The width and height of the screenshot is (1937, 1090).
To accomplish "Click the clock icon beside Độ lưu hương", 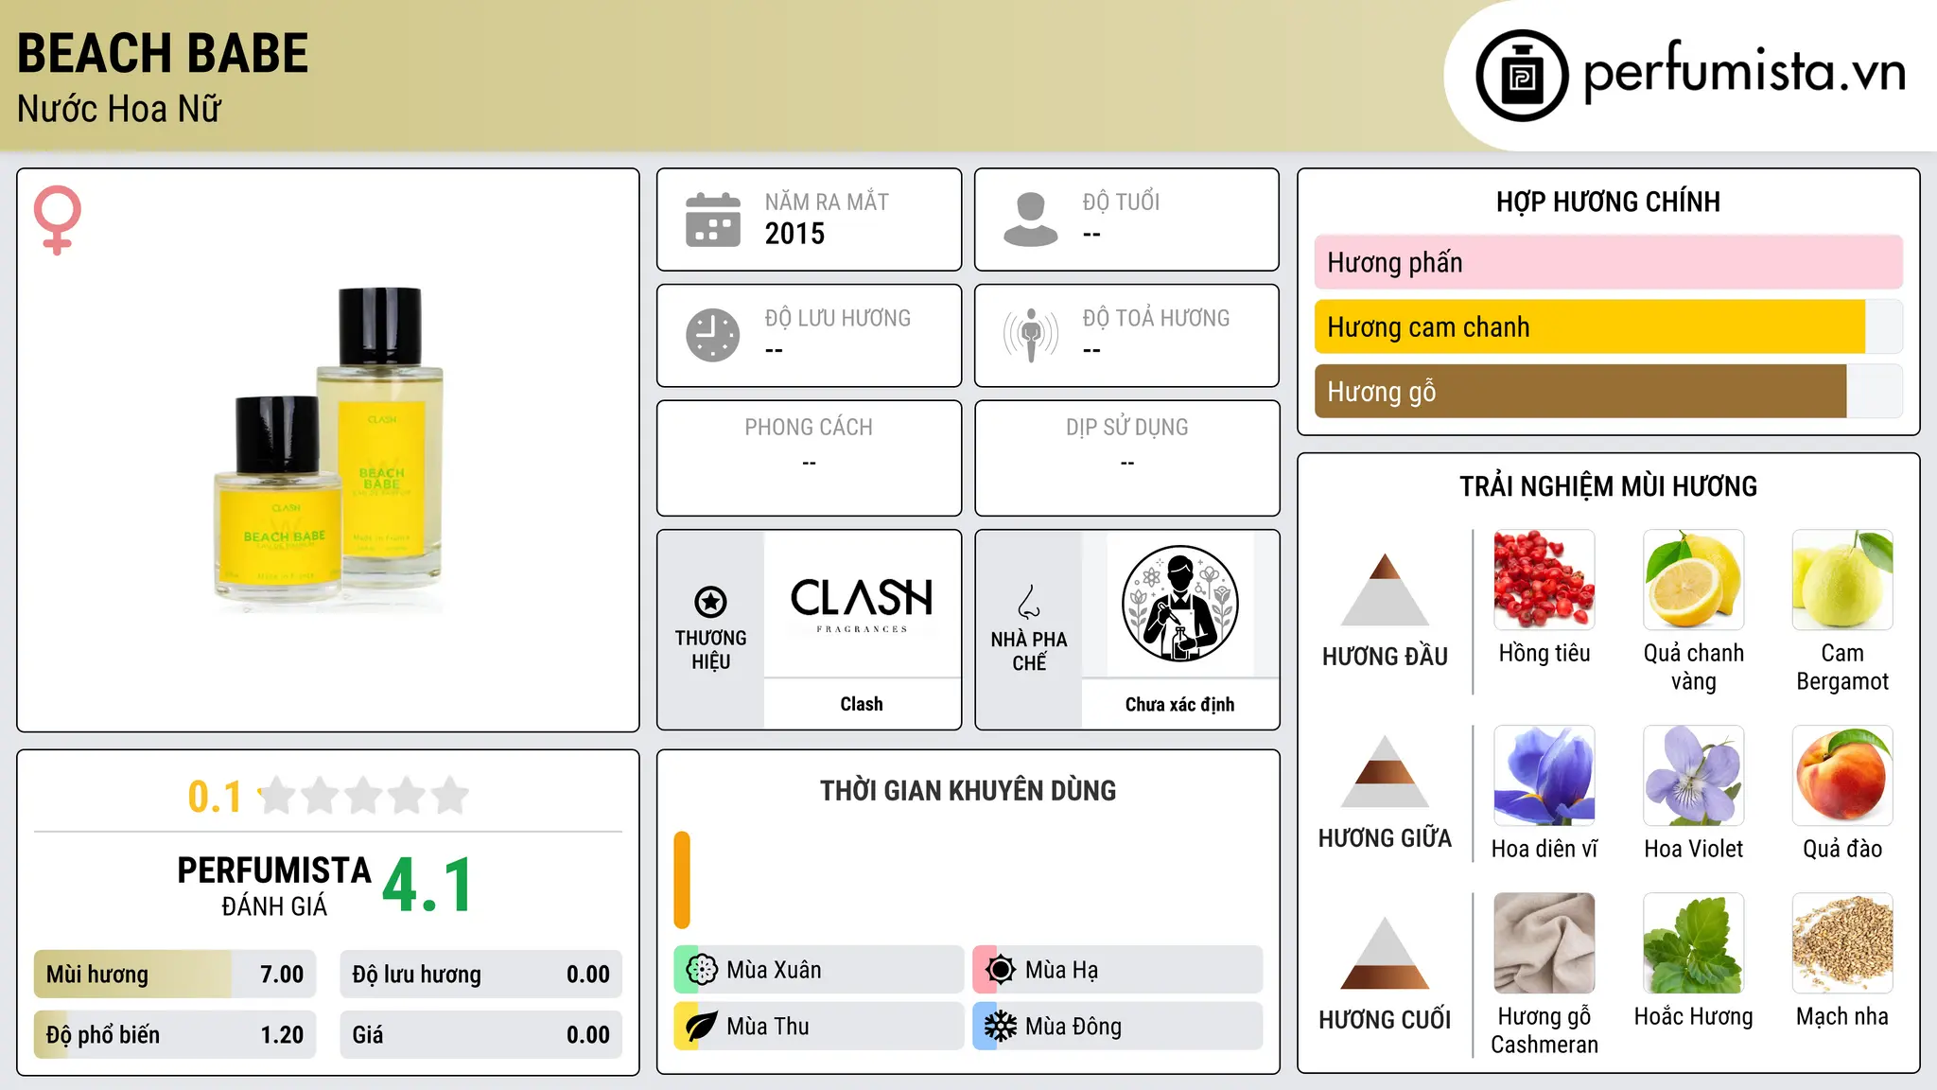I will coord(713,335).
